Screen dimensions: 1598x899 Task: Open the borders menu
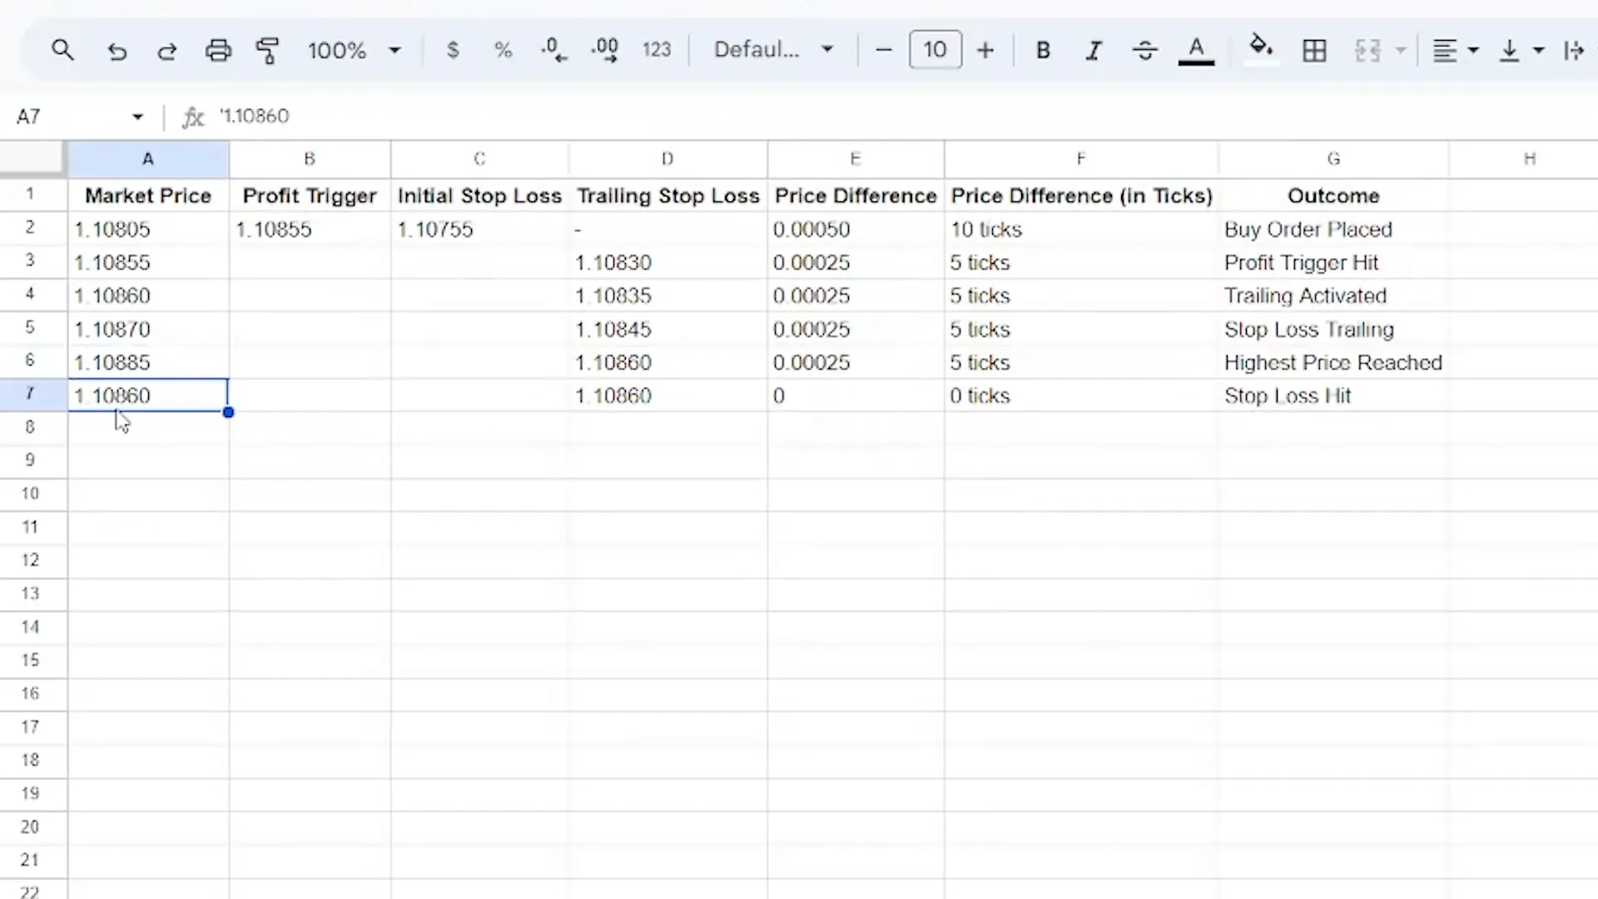[x=1314, y=51]
